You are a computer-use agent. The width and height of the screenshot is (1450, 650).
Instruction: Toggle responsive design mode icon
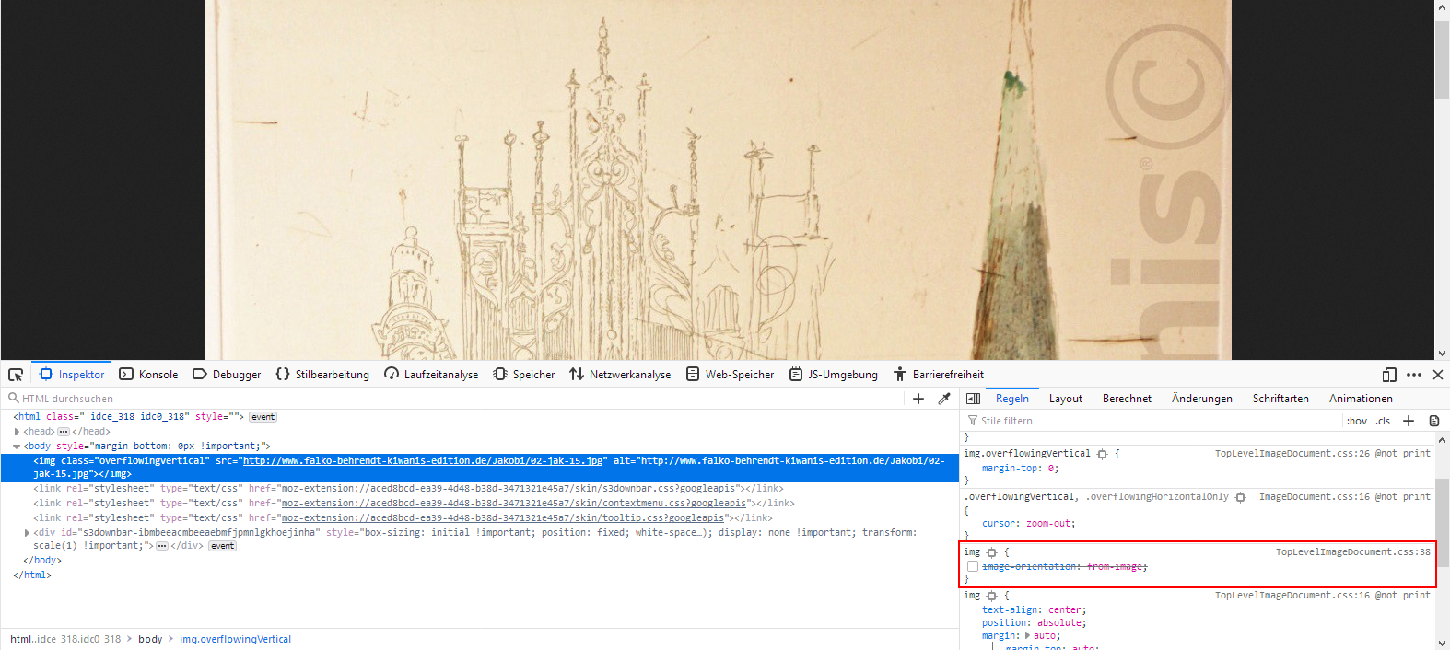pyautogui.click(x=1389, y=375)
